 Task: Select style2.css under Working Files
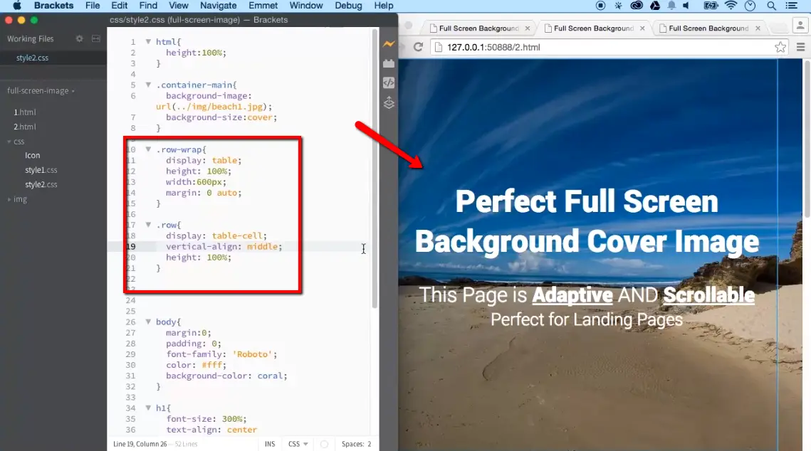(x=32, y=58)
